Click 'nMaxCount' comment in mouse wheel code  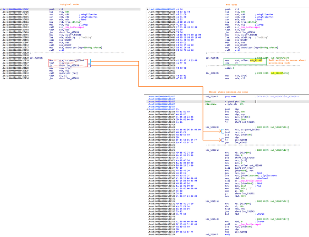click(262, 178)
